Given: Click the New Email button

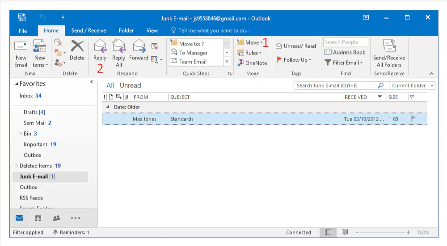Looking at the screenshot, I should (x=21, y=54).
